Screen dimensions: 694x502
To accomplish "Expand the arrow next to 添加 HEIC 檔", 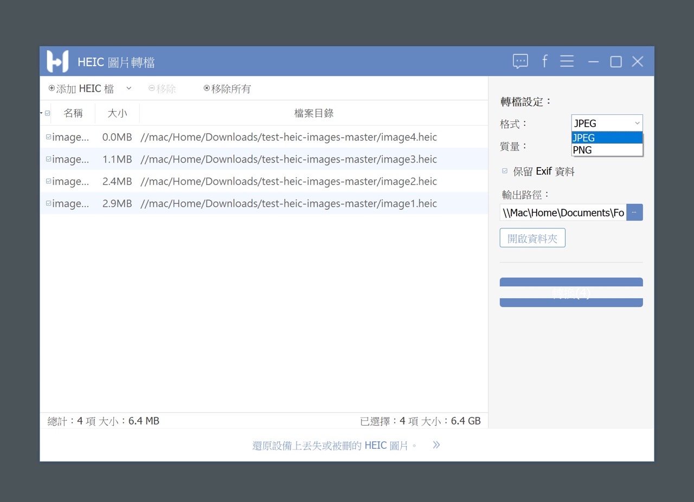I will [128, 88].
